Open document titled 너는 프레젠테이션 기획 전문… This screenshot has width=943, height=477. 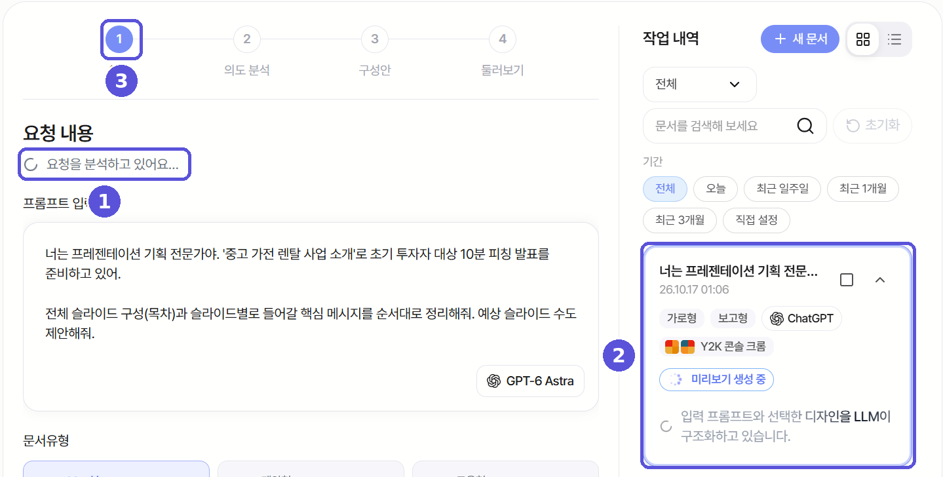coord(739,272)
